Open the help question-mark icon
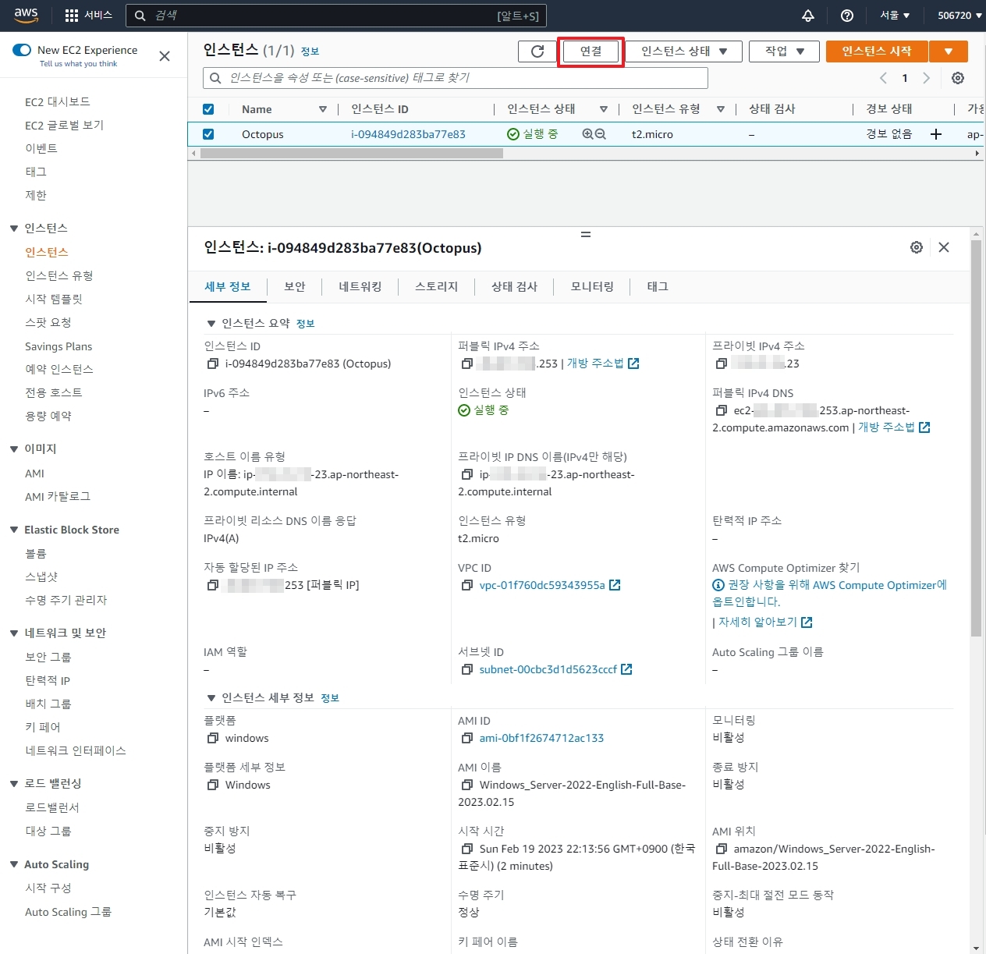 point(847,16)
